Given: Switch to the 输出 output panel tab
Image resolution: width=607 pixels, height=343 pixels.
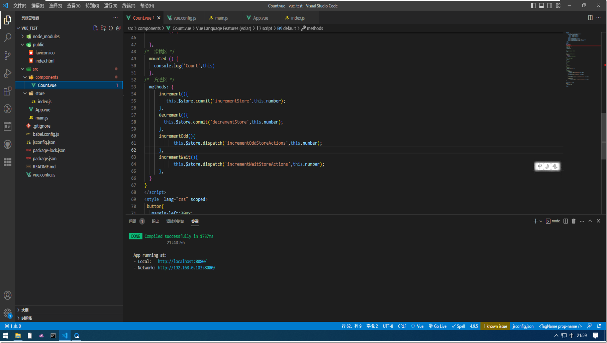Looking at the screenshot, I should 155,221.
